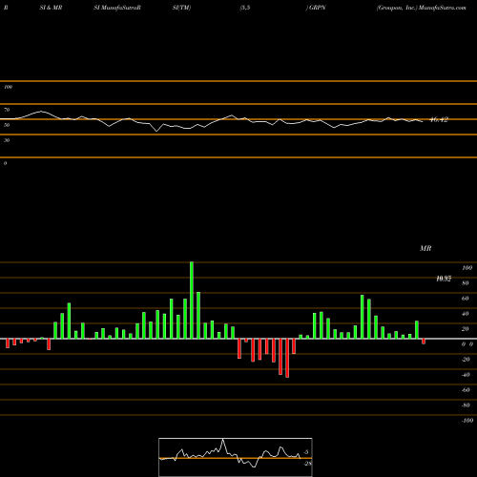Click the MR axis label -40
The image size is (477, 477).
(x=466, y=375)
